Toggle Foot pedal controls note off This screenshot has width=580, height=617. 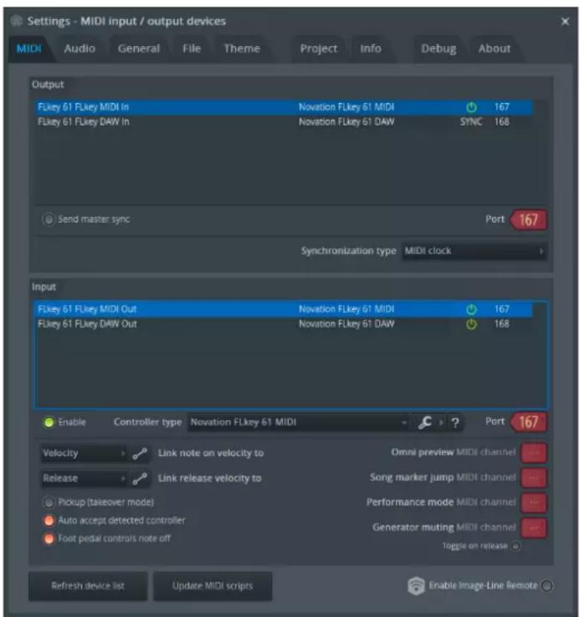[49, 538]
